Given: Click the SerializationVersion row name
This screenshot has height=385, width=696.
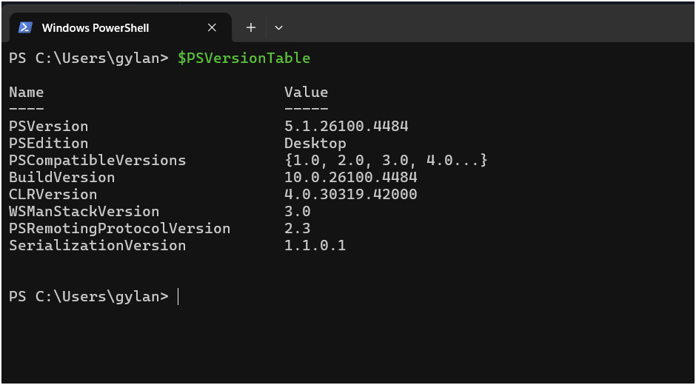Looking at the screenshot, I should coord(97,245).
